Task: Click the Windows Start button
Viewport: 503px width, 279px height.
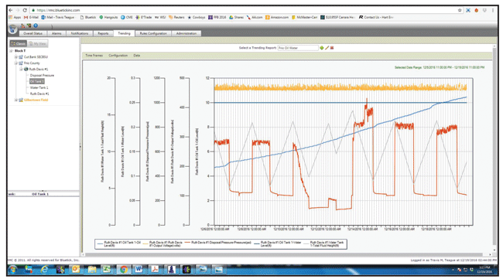Action: click(13, 270)
